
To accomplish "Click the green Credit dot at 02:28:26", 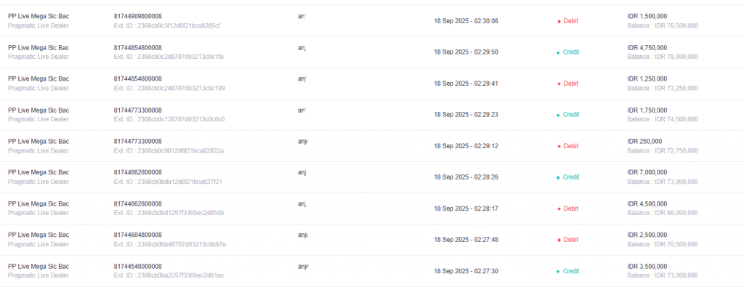I will point(558,177).
